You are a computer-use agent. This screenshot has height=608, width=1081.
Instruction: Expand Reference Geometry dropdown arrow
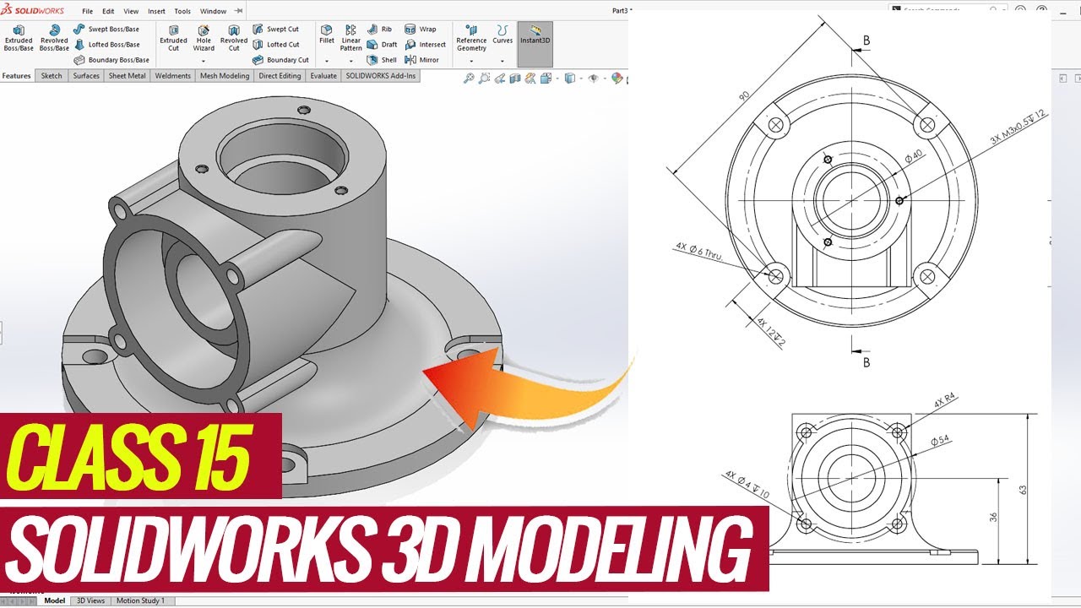pyautogui.click(x=471, y=61)
